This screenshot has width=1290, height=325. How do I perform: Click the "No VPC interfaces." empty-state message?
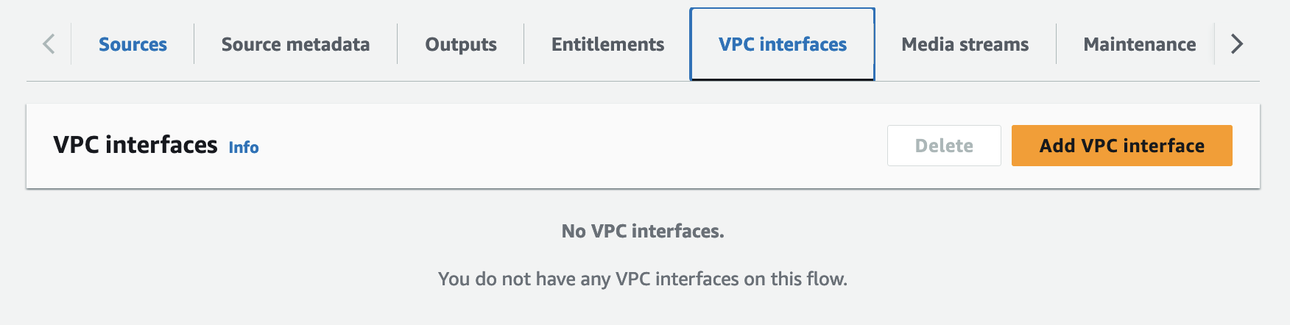(x=643, y=231)
